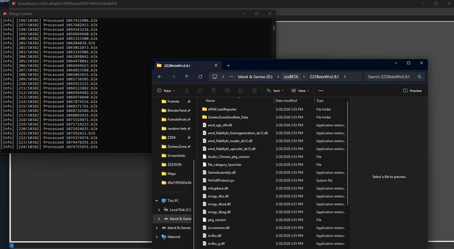Viewport: 454px width, 249px height.
Task: Click chevron after blend & Games (D:) breadcrumb
Action: click(278, 77)
